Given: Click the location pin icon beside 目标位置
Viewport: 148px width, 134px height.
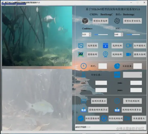Looking at the screenshot, I should click(x=84, y=75).
